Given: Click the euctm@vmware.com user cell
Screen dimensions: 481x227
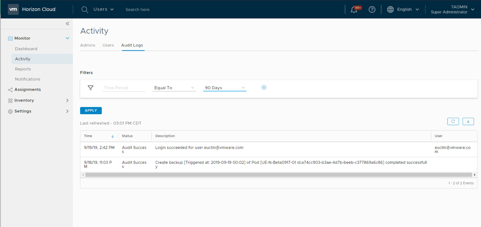Looking at the screenshot, I should (x=452, y=150).
